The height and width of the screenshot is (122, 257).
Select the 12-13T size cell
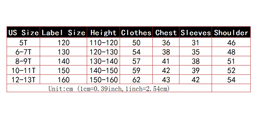pyautogui.click(x=23, y=80)
